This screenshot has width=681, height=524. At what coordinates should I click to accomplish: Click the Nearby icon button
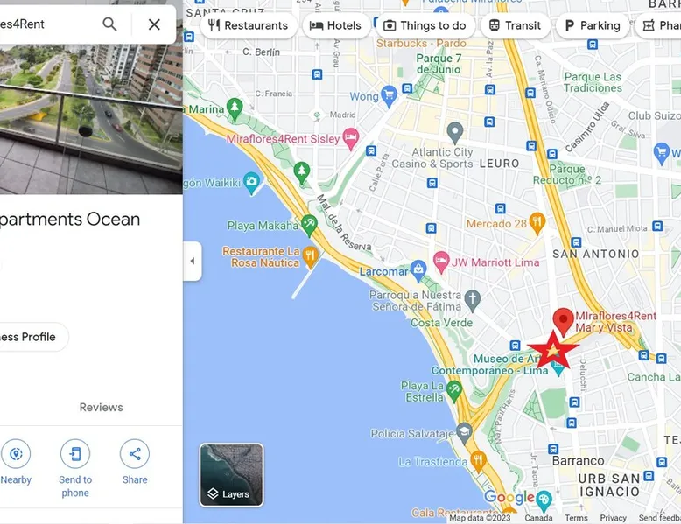pyautogui.click(x=16, y=454)
